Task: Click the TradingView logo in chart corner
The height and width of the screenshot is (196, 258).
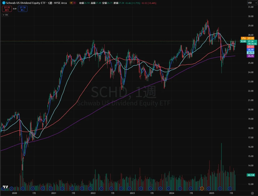Action: pyautogui.click(x=5, y=187)
